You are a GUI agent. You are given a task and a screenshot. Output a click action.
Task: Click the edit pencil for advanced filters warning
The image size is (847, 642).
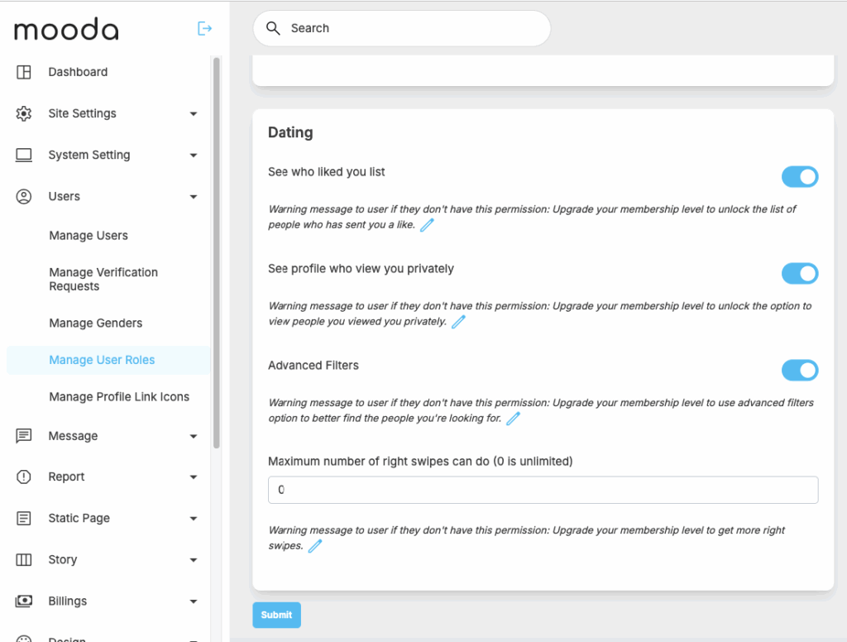pyautogui.click(x=513, y=419)
